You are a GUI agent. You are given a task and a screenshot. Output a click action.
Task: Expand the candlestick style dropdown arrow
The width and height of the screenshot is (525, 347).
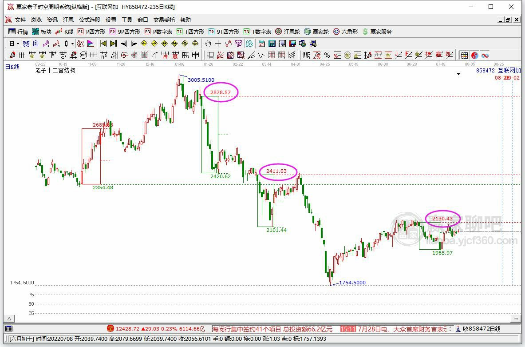(x=72, y=44)
